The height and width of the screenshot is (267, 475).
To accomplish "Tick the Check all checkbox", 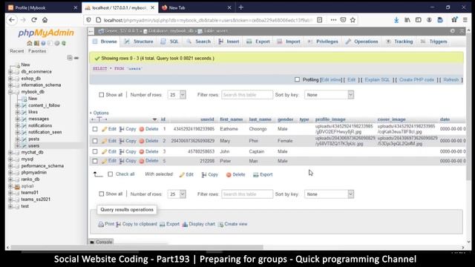I will coord(111,174).
